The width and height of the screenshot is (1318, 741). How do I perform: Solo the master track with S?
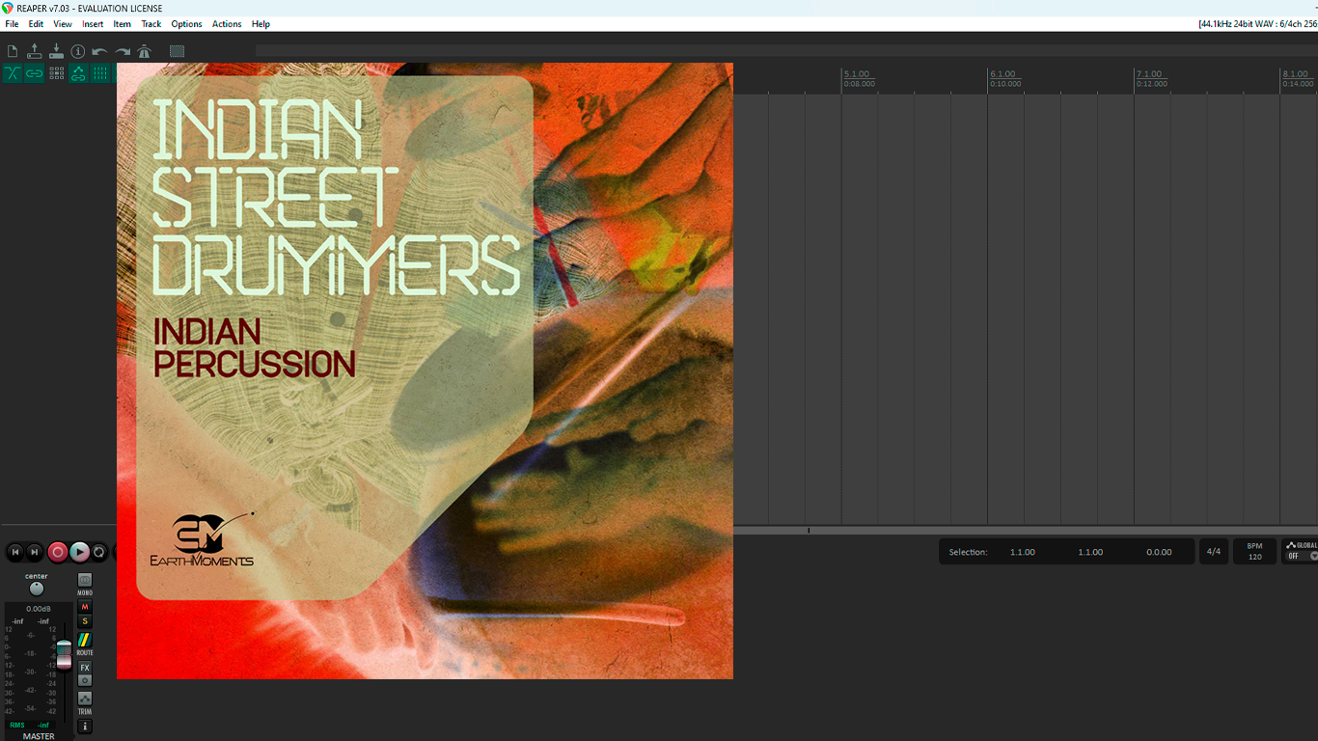tap(85, 621)
